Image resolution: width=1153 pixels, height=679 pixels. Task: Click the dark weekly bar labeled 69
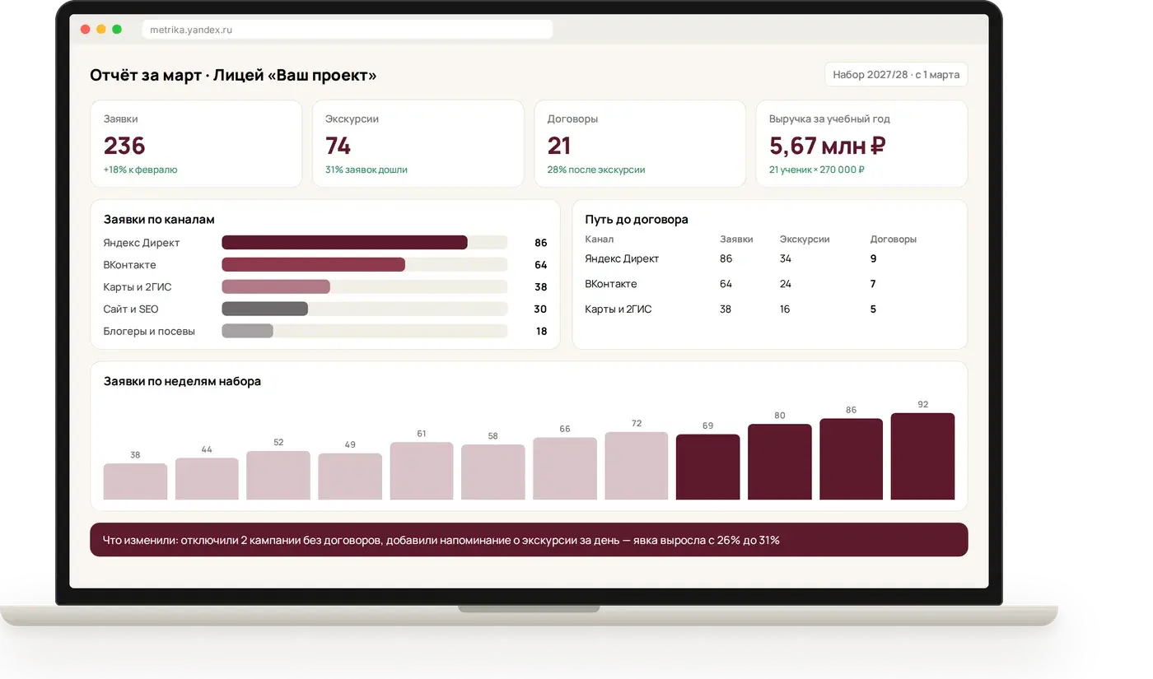(x=707, y=467)
